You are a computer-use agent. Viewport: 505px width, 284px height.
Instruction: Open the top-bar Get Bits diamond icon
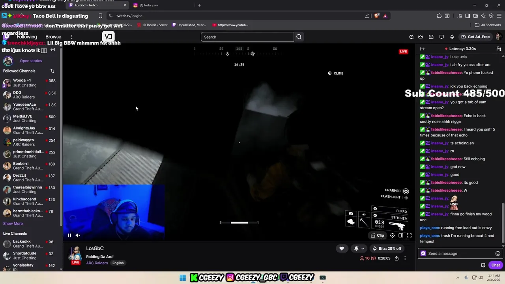point(452,37)
